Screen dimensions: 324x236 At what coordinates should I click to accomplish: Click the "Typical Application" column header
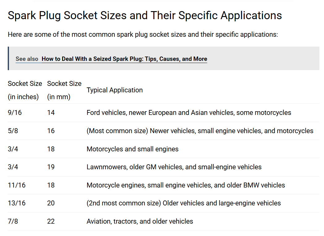[x=115, y=90]
